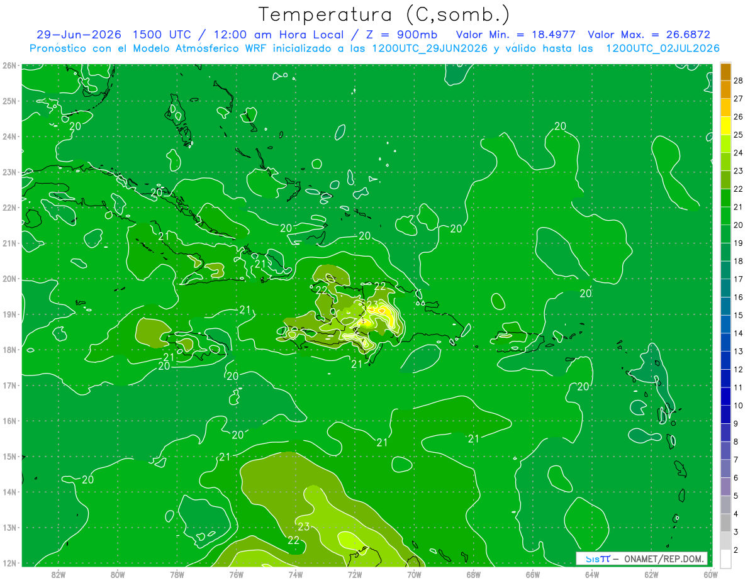Click the "72W" longitude label
Image resolution: width=755 pixels, height=583 pixels.
point(355,574)
